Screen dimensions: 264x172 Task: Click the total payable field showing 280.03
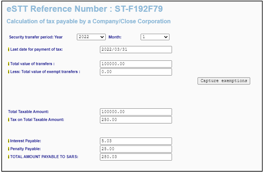point(136,157)
